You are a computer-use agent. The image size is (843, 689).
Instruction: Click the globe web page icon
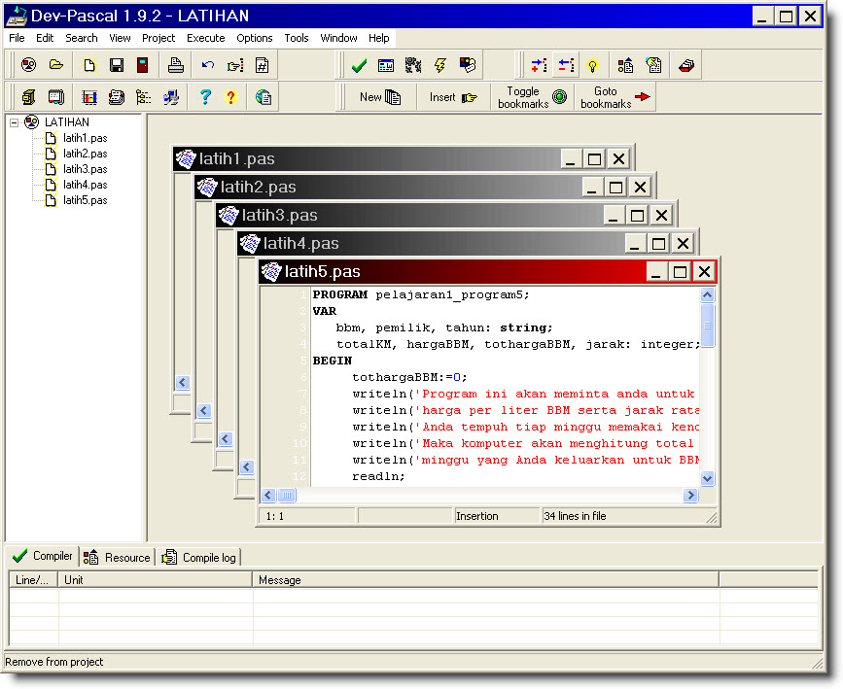coord(263,97)
